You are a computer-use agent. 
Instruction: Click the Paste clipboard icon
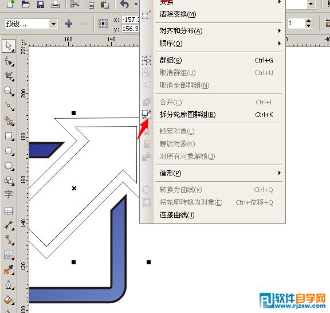(105, 5)
